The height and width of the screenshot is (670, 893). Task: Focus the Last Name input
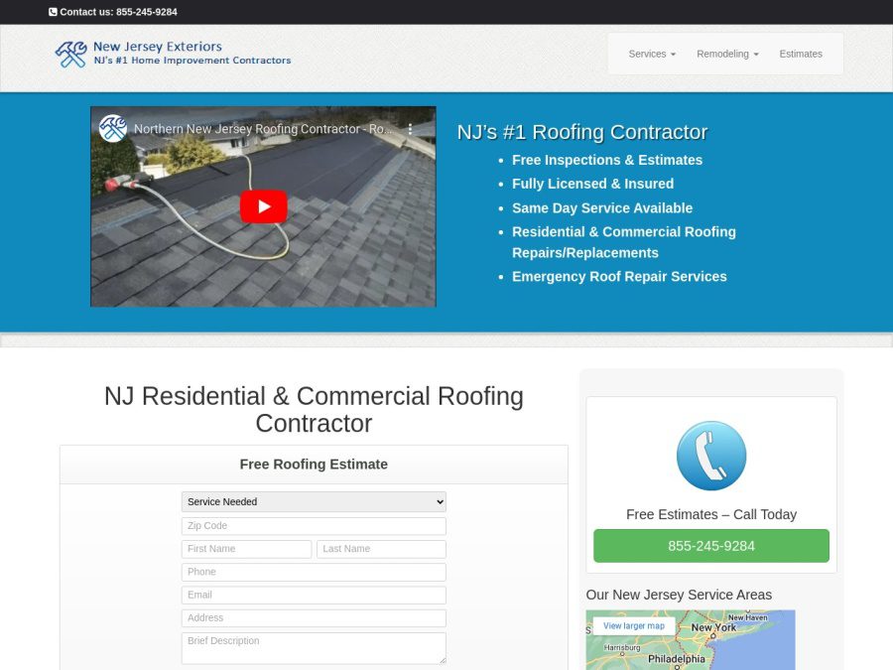tap(381, 549)
